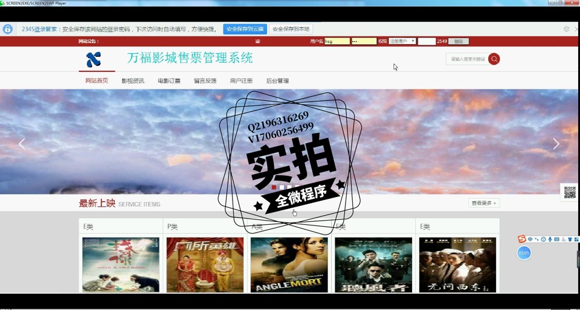
Task: Advance to the next carousel banner slide
Action: 556,144
